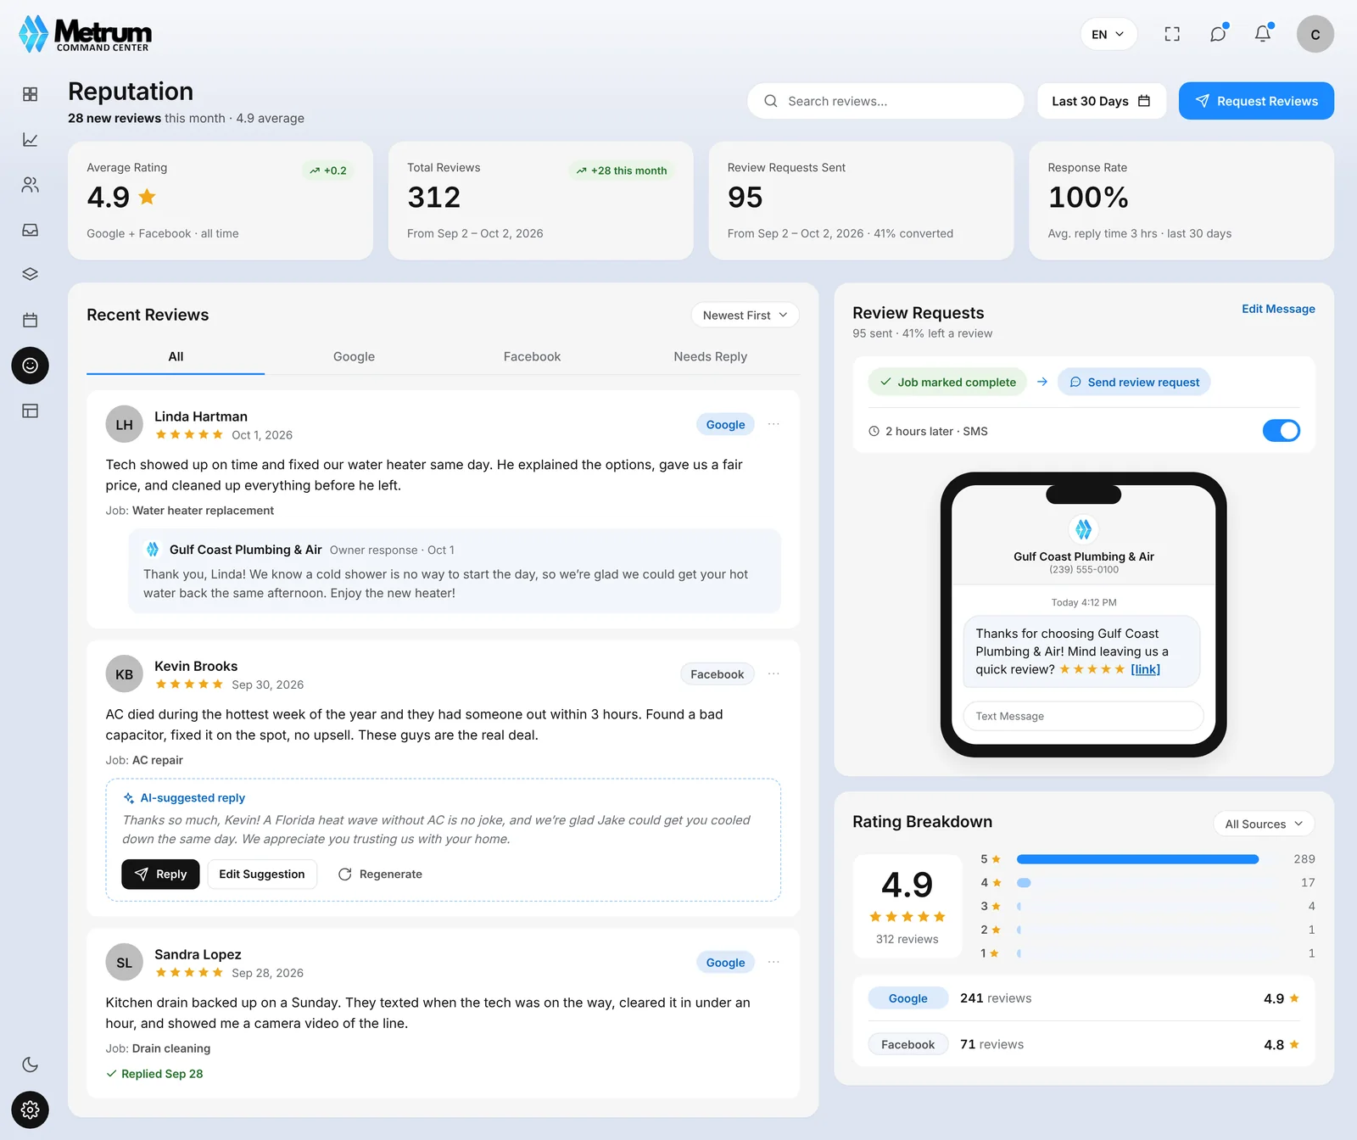Screen dimensions: 1357x1140
Task: Regenerate the AI-suggested reply
Action: coord(380,874)
